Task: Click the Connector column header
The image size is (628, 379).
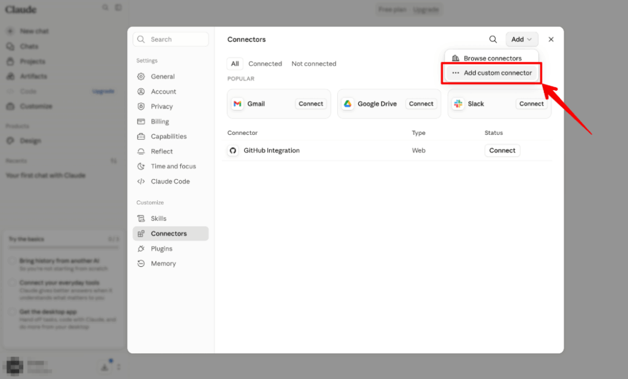Action: click(242, 133)
